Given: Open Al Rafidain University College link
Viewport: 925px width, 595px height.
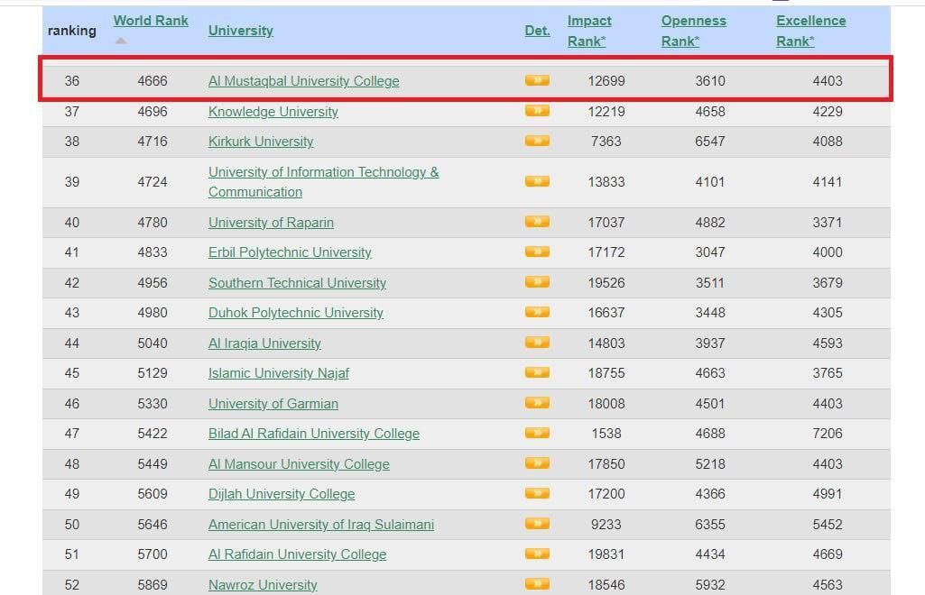Looking at the screenshot, I should point(297,555).
